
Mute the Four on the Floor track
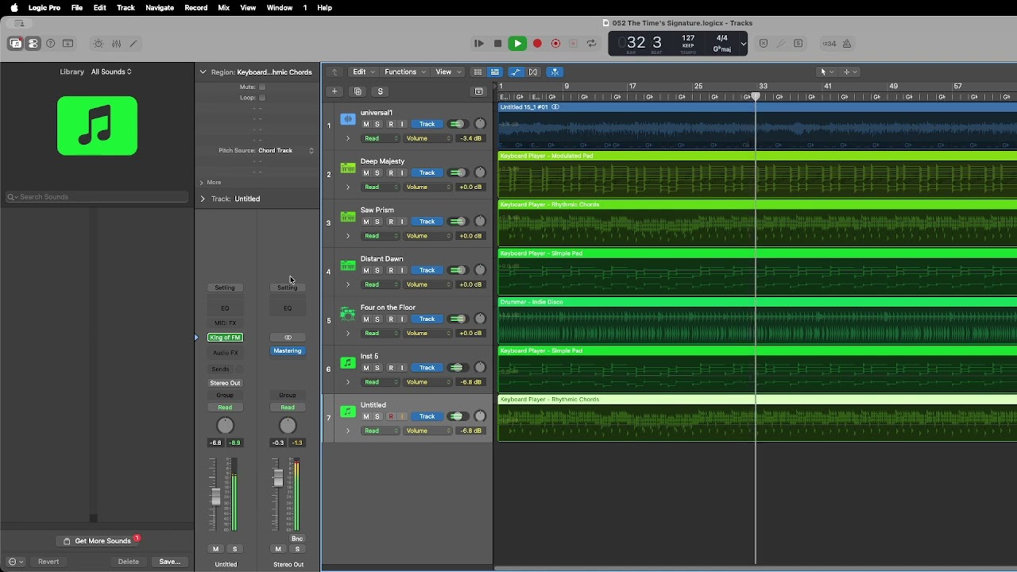coord(366,319)
